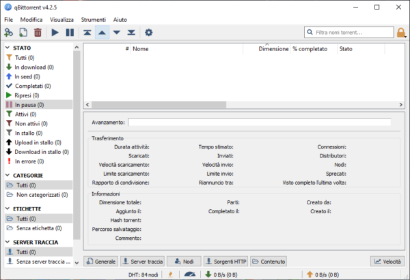The height and width of the screenshot is (280, 410).
Task: Click the pause toolbar icon
Action: pyautogui.click(x=70, y=33)
